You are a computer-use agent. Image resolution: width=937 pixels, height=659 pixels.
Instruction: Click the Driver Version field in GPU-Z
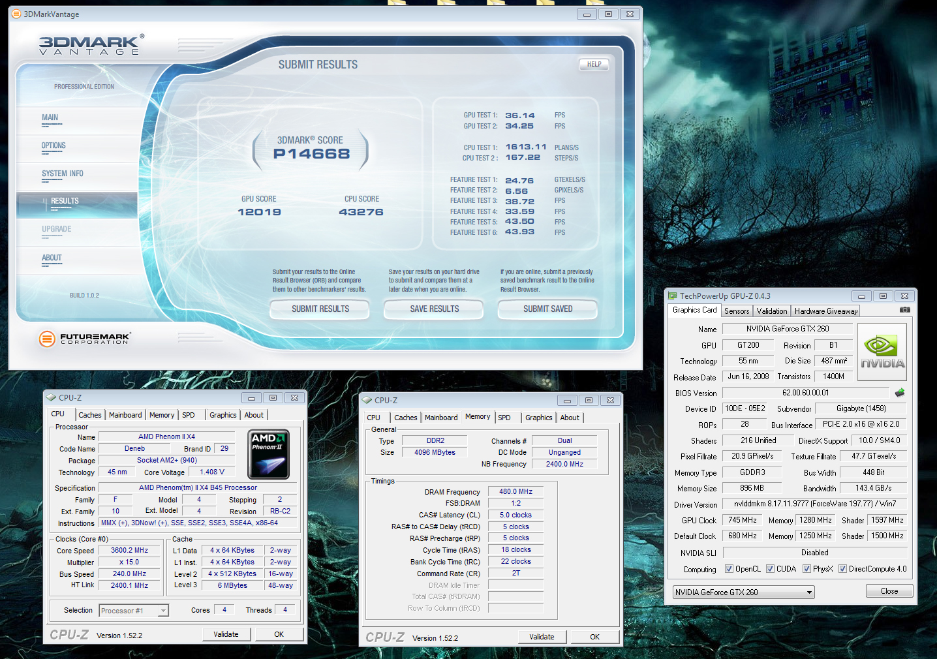pyautogui.click(x=814, y=504)
